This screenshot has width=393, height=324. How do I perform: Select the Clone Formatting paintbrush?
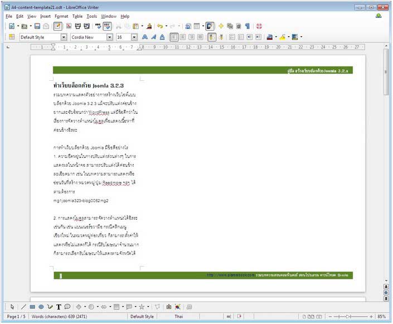[x=149, y=26]
